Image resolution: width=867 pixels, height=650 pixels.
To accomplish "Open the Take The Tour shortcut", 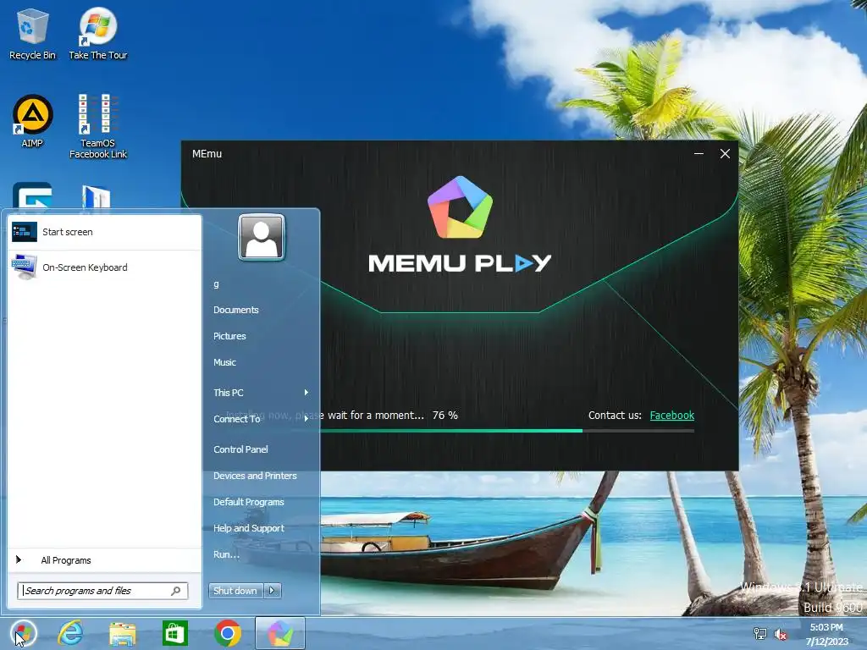I will [98, 33].
